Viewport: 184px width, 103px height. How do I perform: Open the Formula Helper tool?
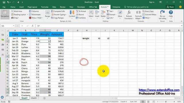click(138, 15)
